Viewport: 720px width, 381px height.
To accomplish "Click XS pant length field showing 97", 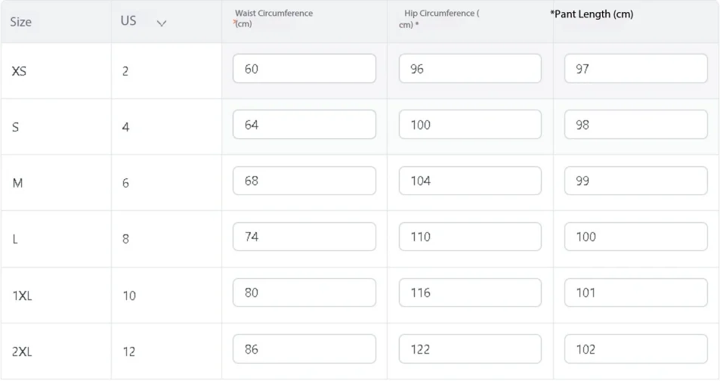I will tap(635, 69).
